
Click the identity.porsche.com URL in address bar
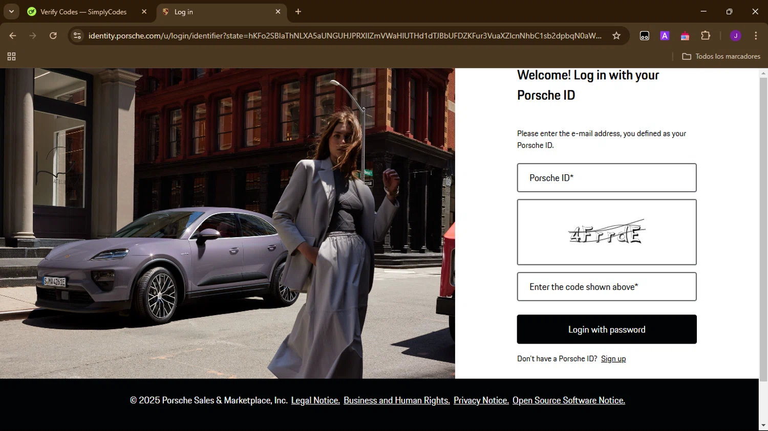345,36
